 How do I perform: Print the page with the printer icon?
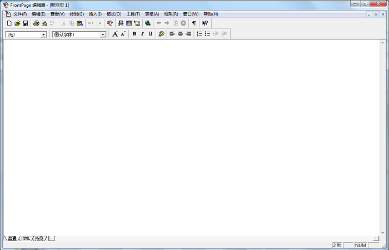[x=36, y=23]
